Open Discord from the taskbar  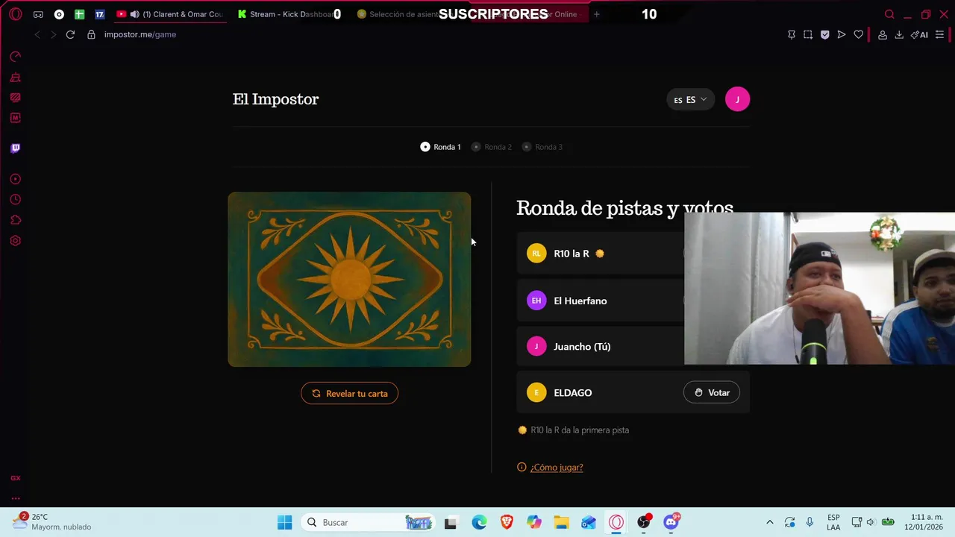point(671,522)
